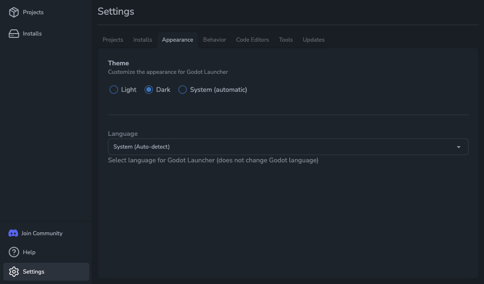Viewport: 484px width, 284px height.
Task: Click the 'Light' radio label text
Action: tap(129, 89)
